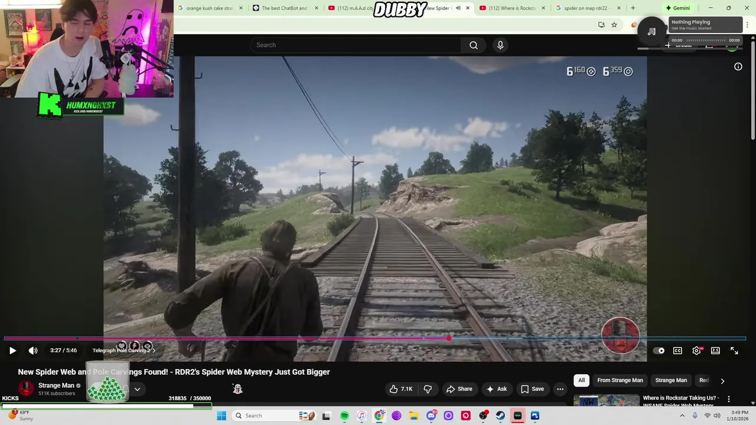Image resolution: width=756 pixels, height=425 pixels.
Task: Bookmark this page with star icon
Action: tap(614, 25)
